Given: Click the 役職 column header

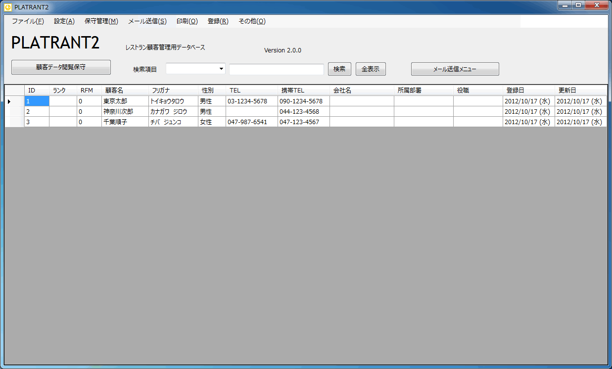Looking at the screenshot, I should point(478,91).
